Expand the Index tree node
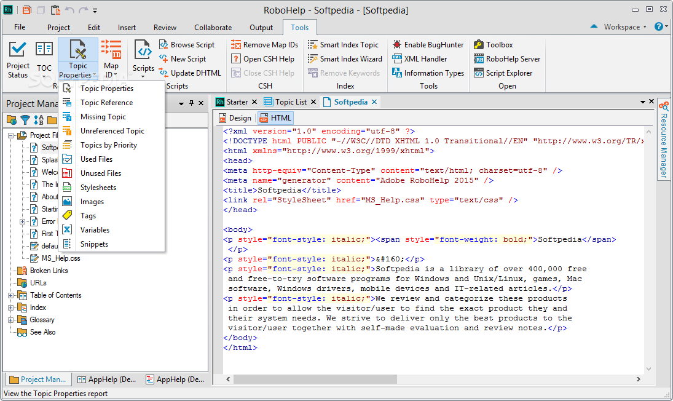The height and width of the screenshot is (401, 673). [10, 308]
